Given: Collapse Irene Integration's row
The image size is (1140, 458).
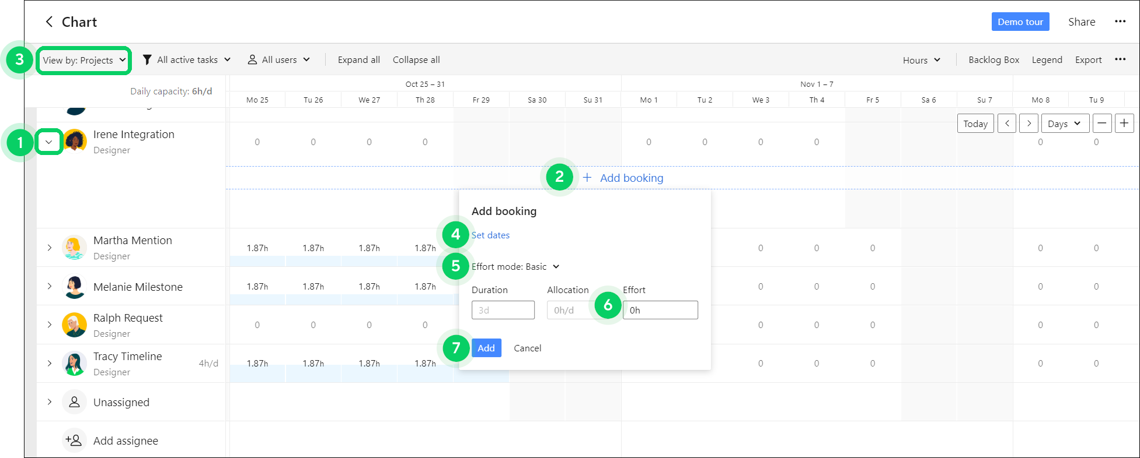Looking at the screenshot, I should point(49,142).
